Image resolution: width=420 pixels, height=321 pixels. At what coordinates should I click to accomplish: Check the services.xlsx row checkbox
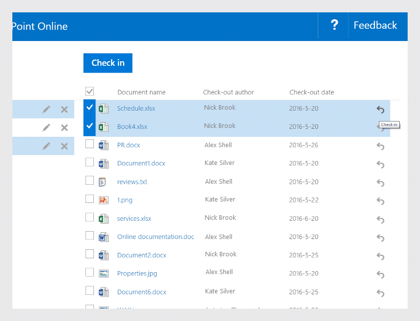coord(90,217)
